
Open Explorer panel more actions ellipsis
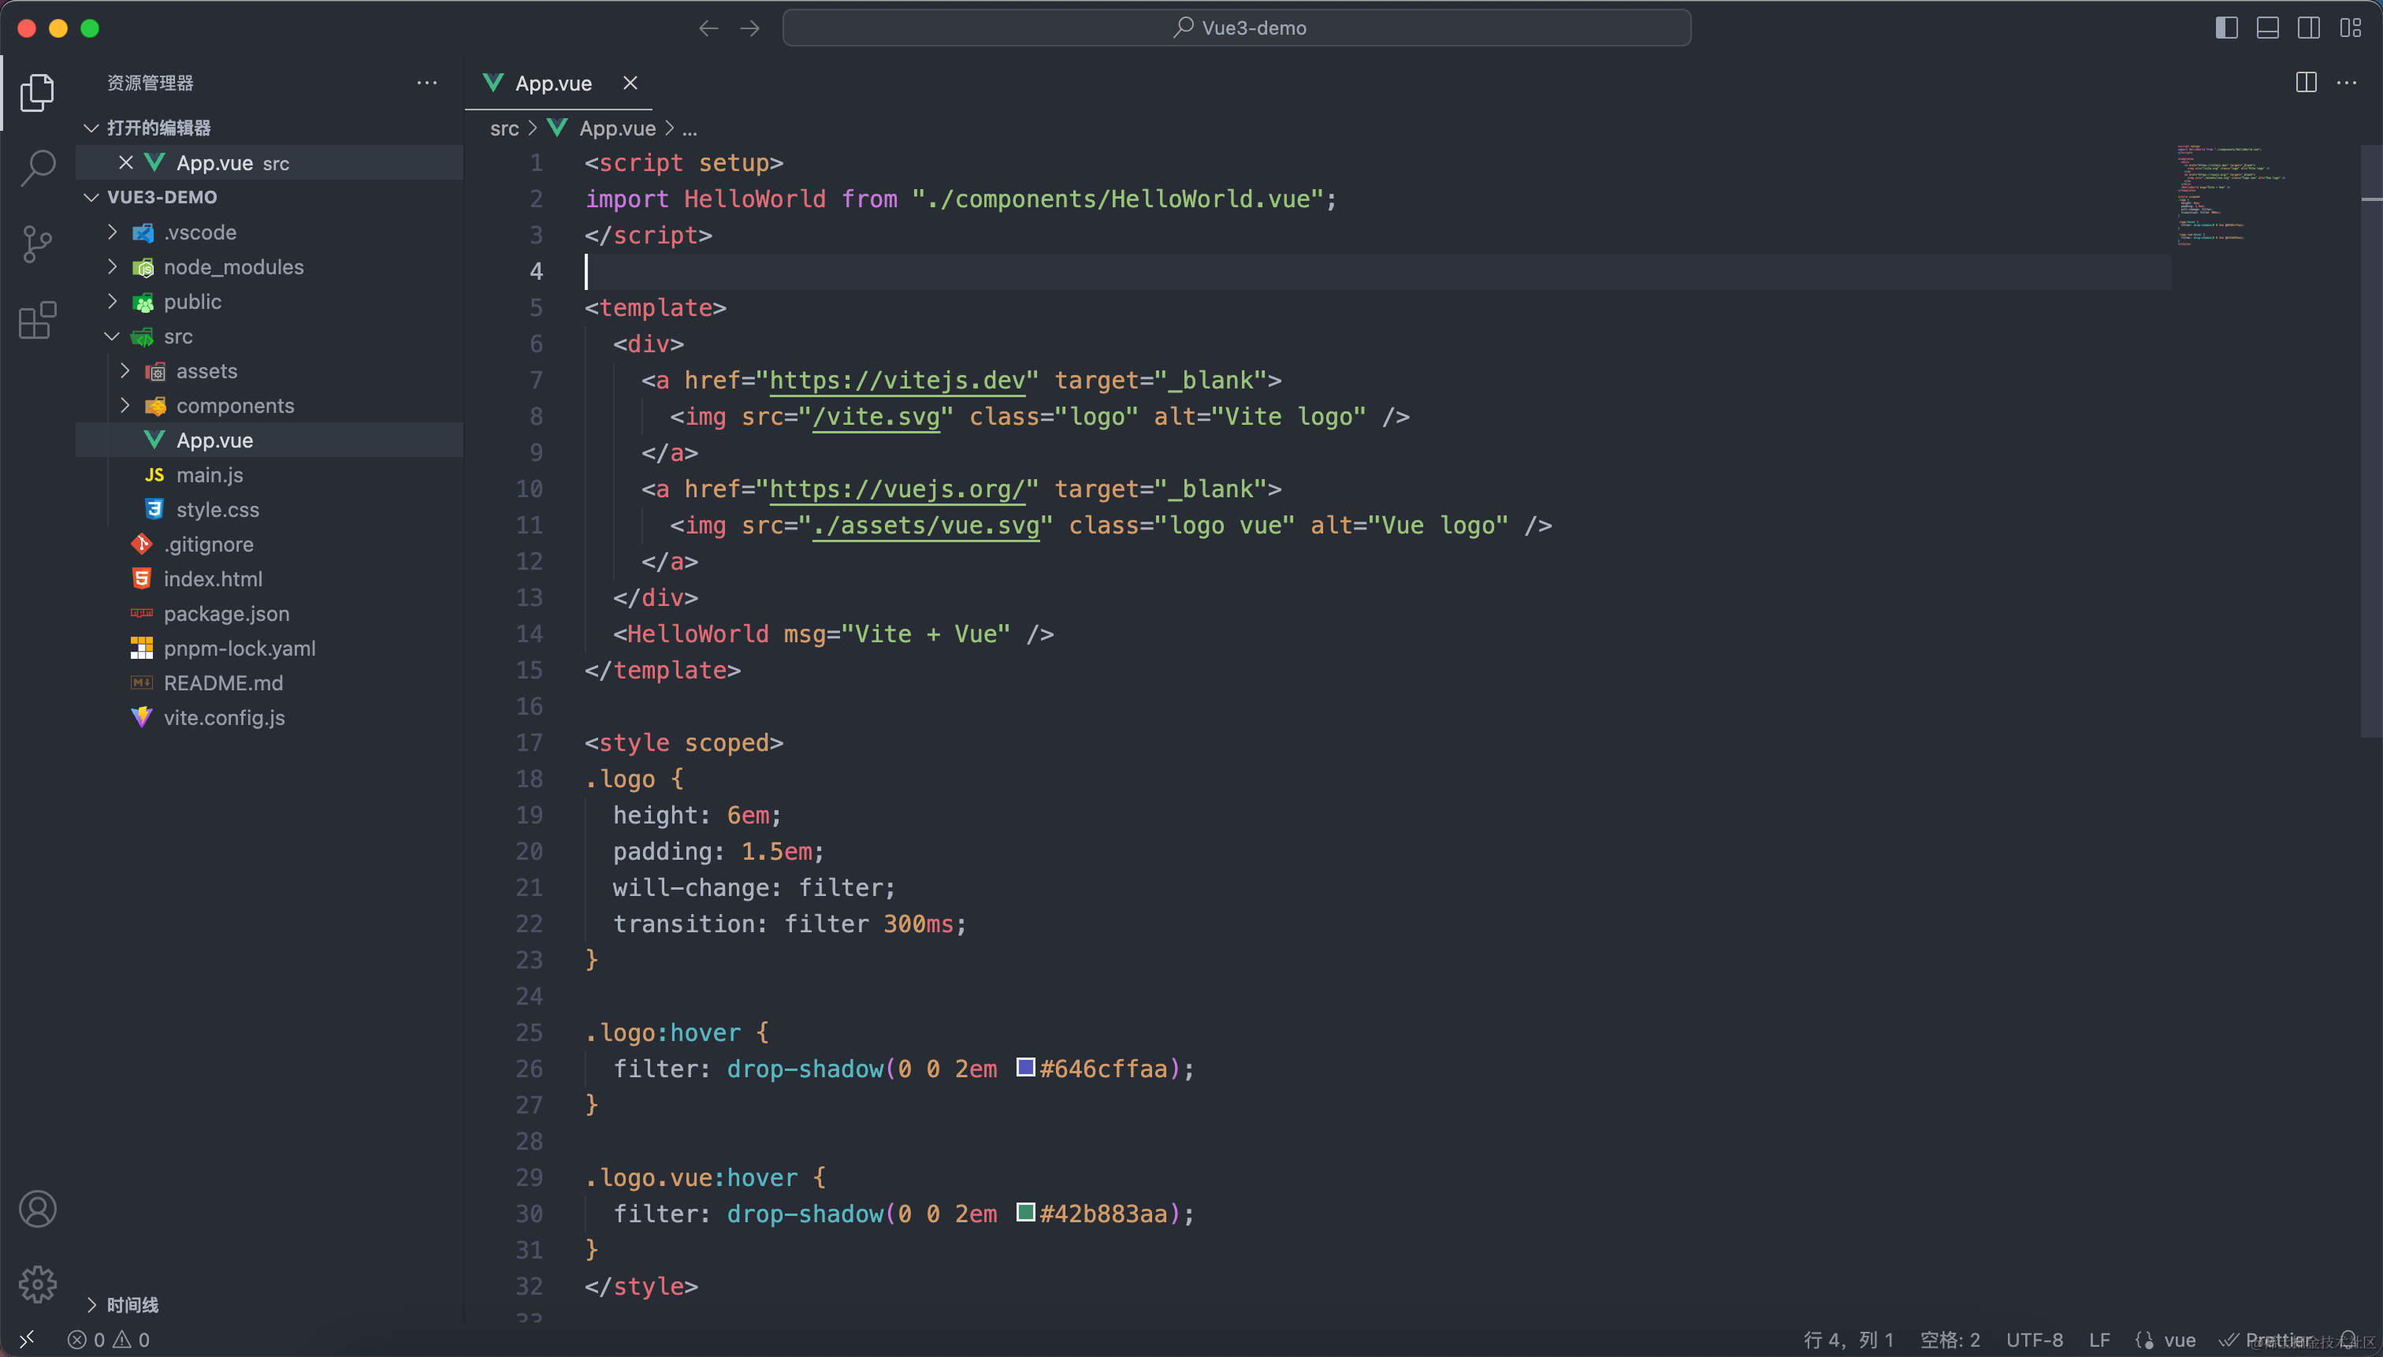(x=427, y=83)
